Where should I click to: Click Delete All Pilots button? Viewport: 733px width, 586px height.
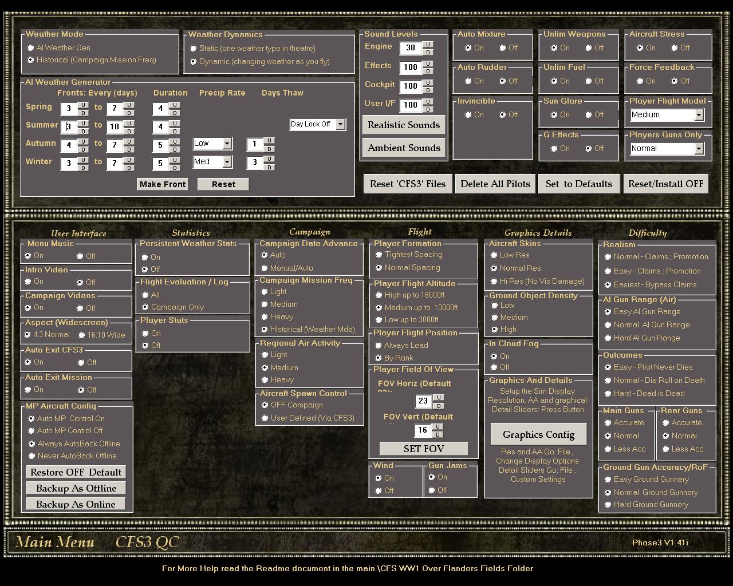(495, 184)
